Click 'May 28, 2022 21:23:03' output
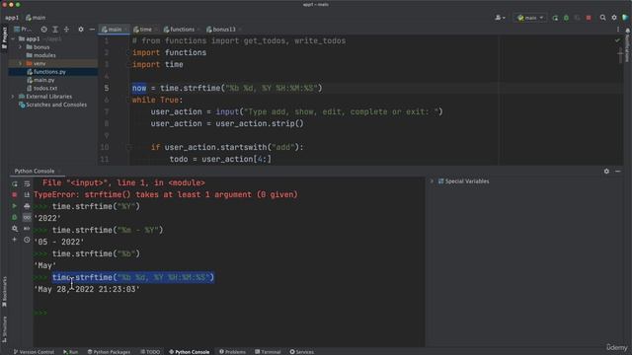 (x=87, y=289)
